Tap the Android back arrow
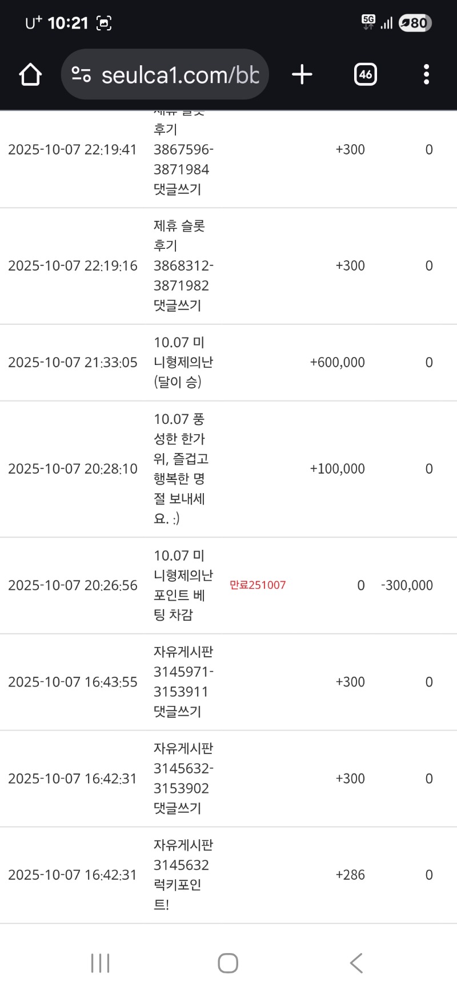Screen dimensions: 457x992 (x=356, y=963)
